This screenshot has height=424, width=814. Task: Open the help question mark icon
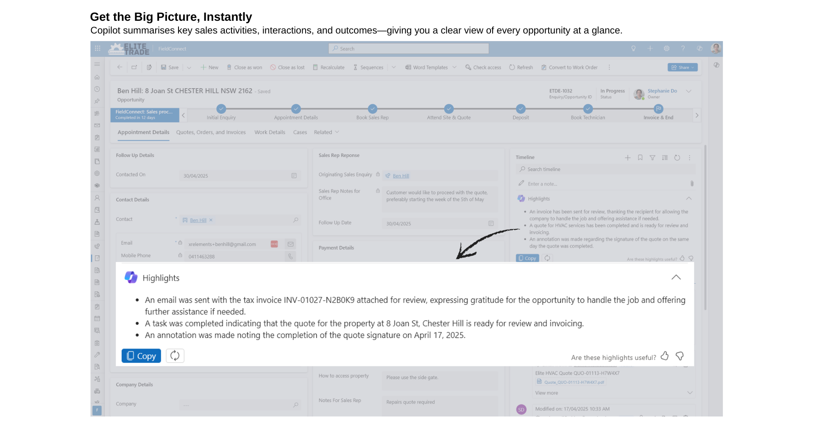[683, 48]
